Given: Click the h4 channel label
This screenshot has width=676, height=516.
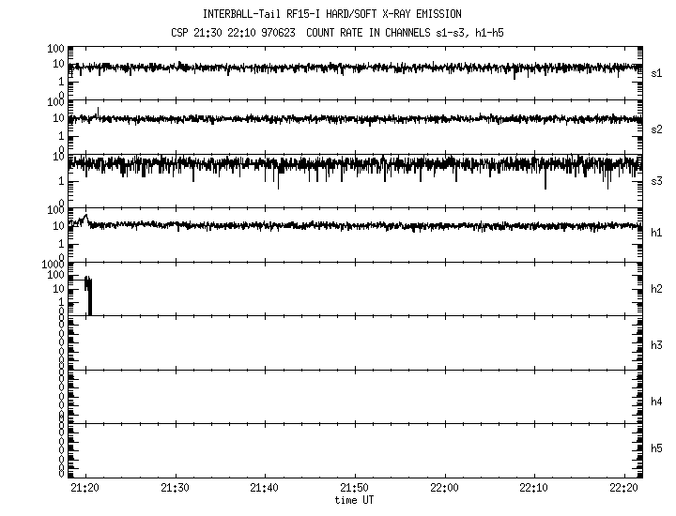Looking at the screenshot, I should coord(657,402).
